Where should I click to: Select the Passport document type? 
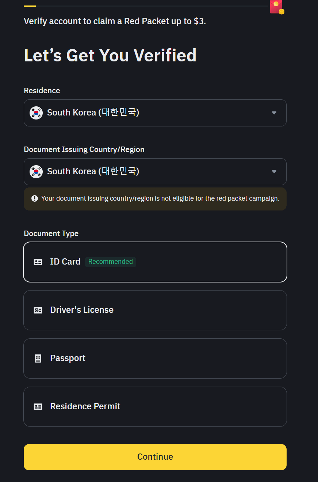click(x=155, y=358)
